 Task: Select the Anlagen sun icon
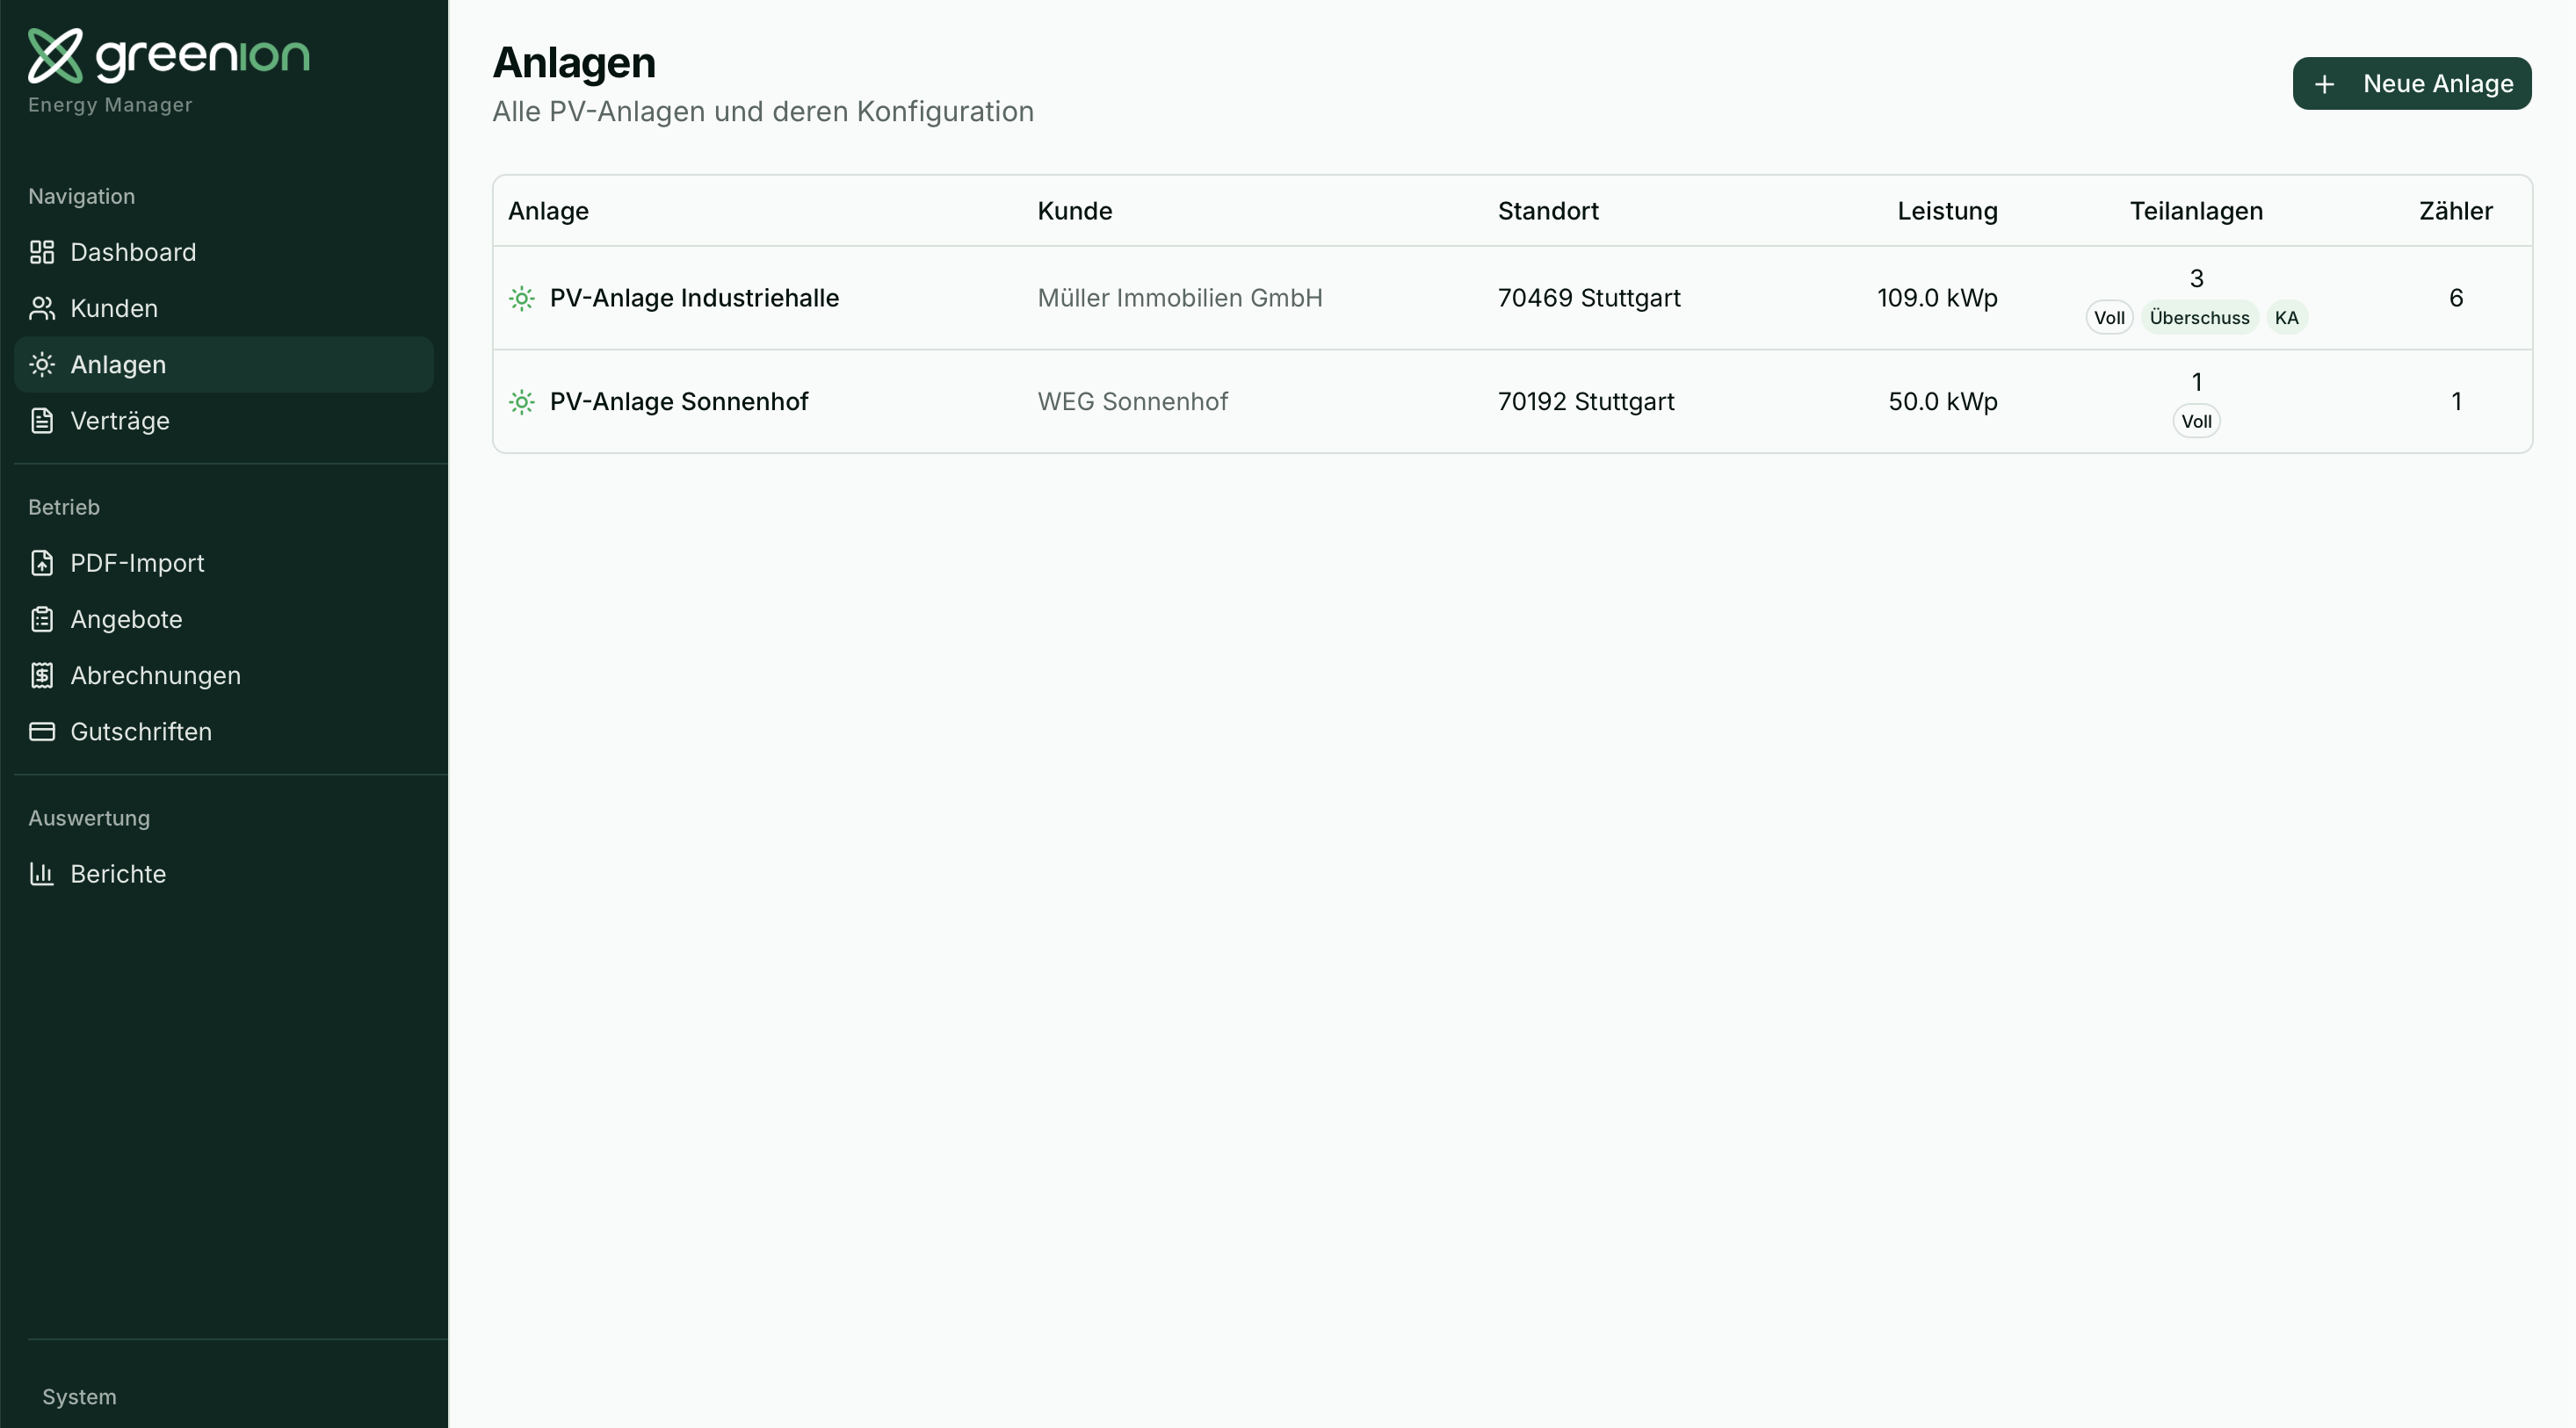point(42,364)
